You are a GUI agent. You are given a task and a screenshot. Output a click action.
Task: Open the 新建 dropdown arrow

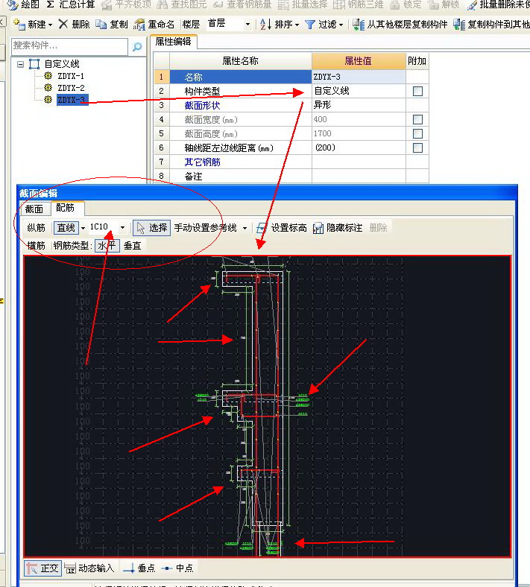50,25
